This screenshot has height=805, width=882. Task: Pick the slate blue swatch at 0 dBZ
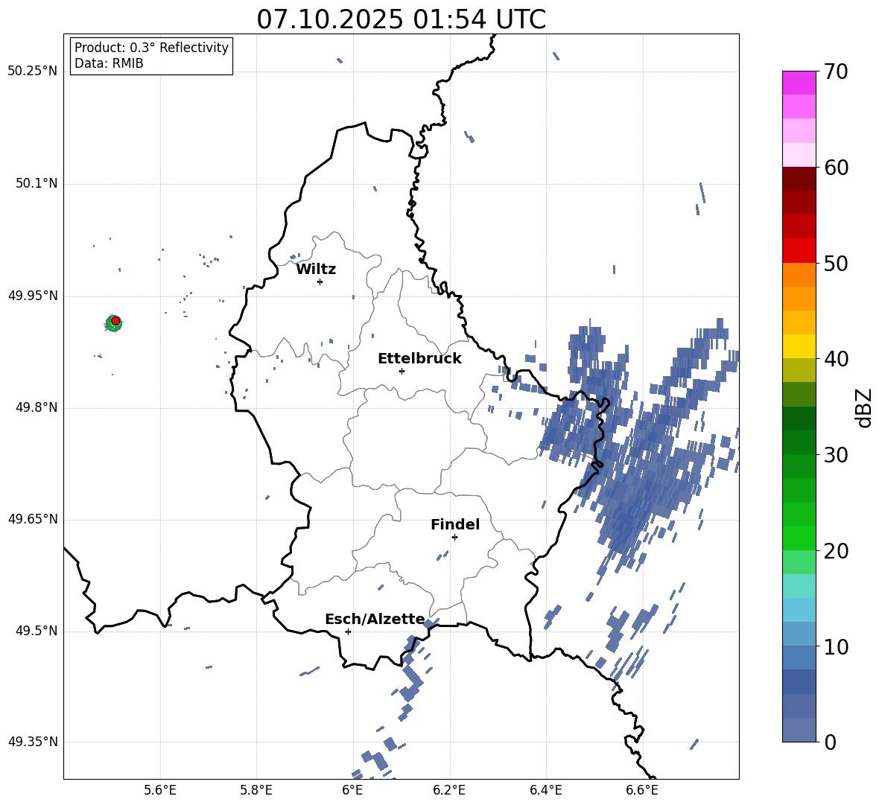click(799, 730)
